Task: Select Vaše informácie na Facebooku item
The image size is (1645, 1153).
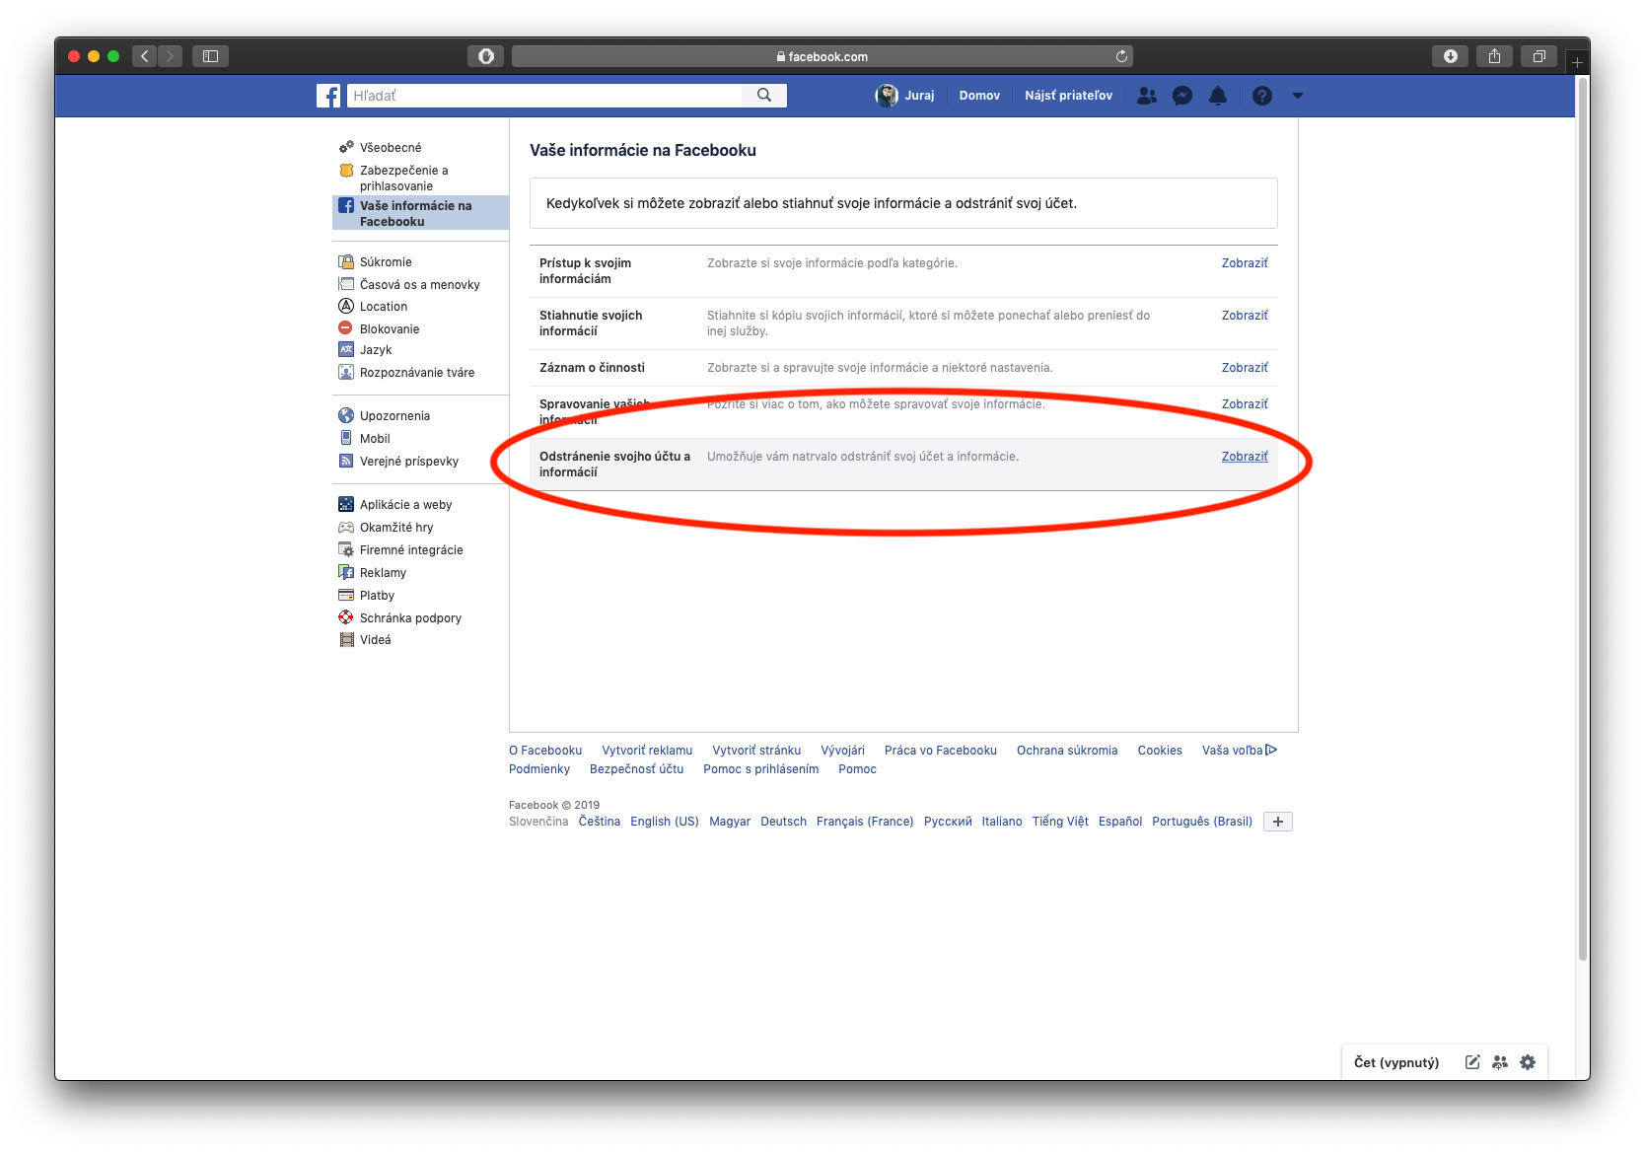Action: [420, 213]
